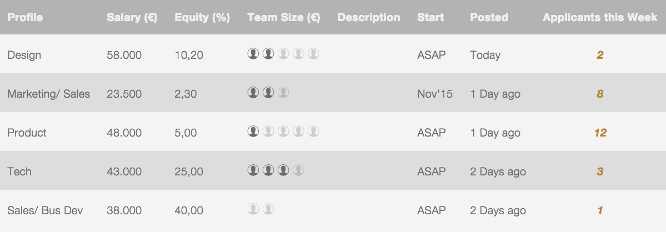Click the Equity (%) column header

coord(202,17)
